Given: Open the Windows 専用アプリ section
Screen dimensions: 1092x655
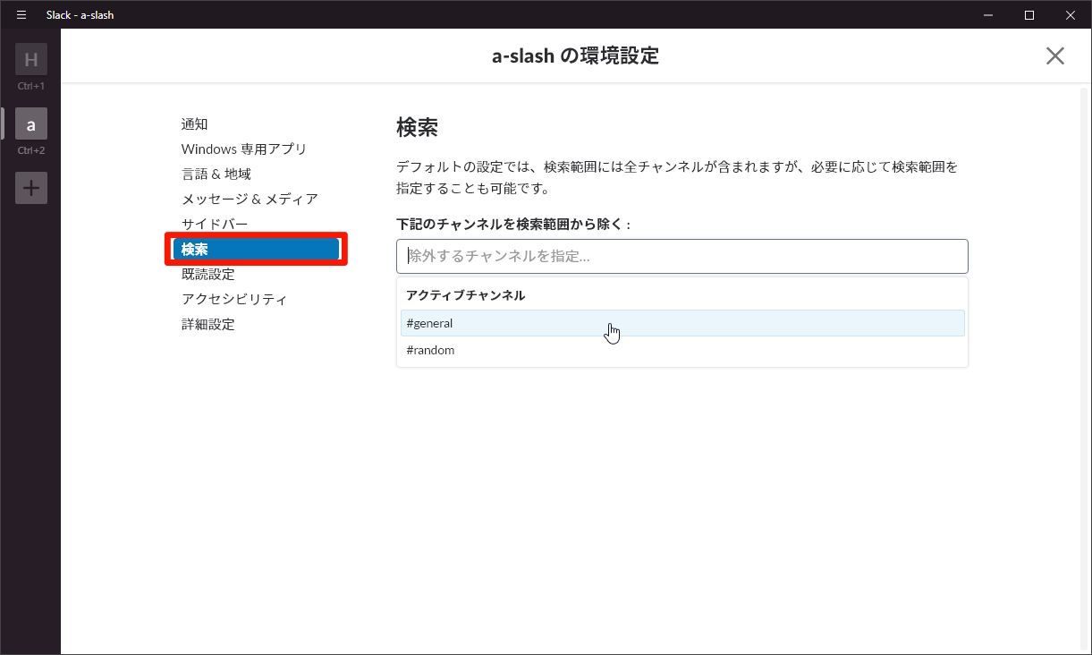Looking at the screenshot, I should point(244,149).
